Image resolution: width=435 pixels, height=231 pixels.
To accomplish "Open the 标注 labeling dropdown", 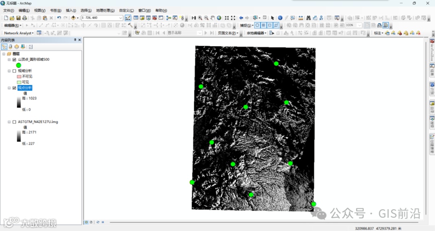I will [378, 33].
